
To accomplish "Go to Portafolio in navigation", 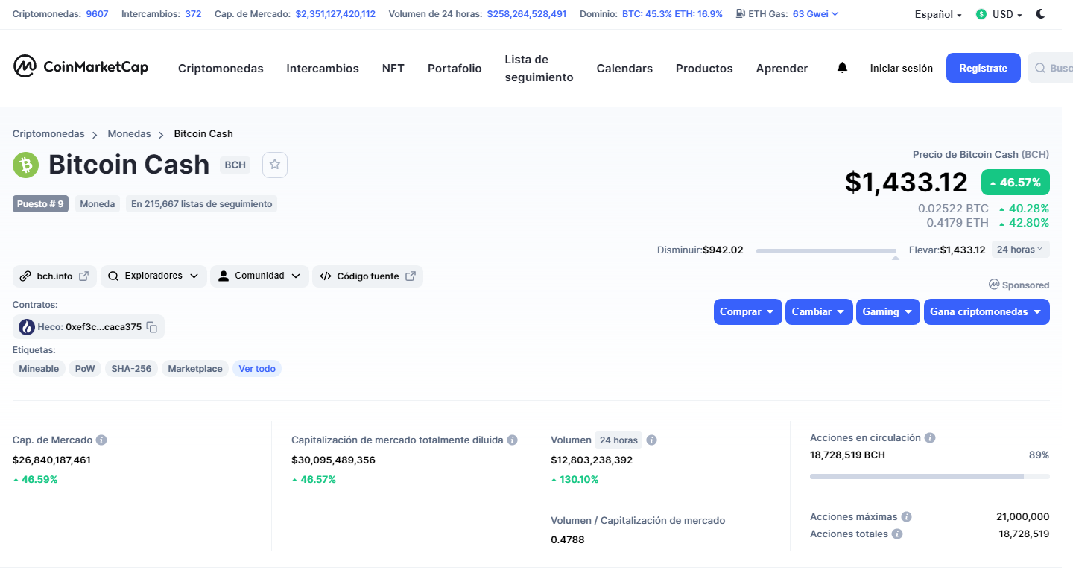I will [x=455, y=68].
